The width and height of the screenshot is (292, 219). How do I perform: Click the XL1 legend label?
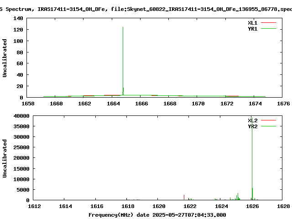point(252,23)
